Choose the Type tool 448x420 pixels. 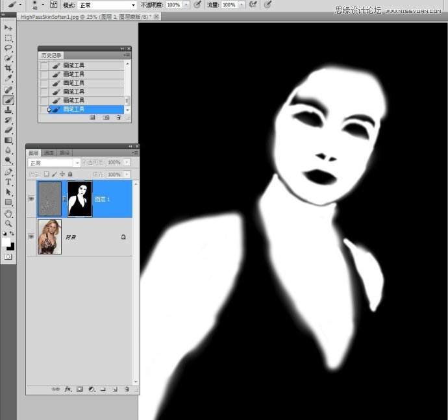click(8, 182)
